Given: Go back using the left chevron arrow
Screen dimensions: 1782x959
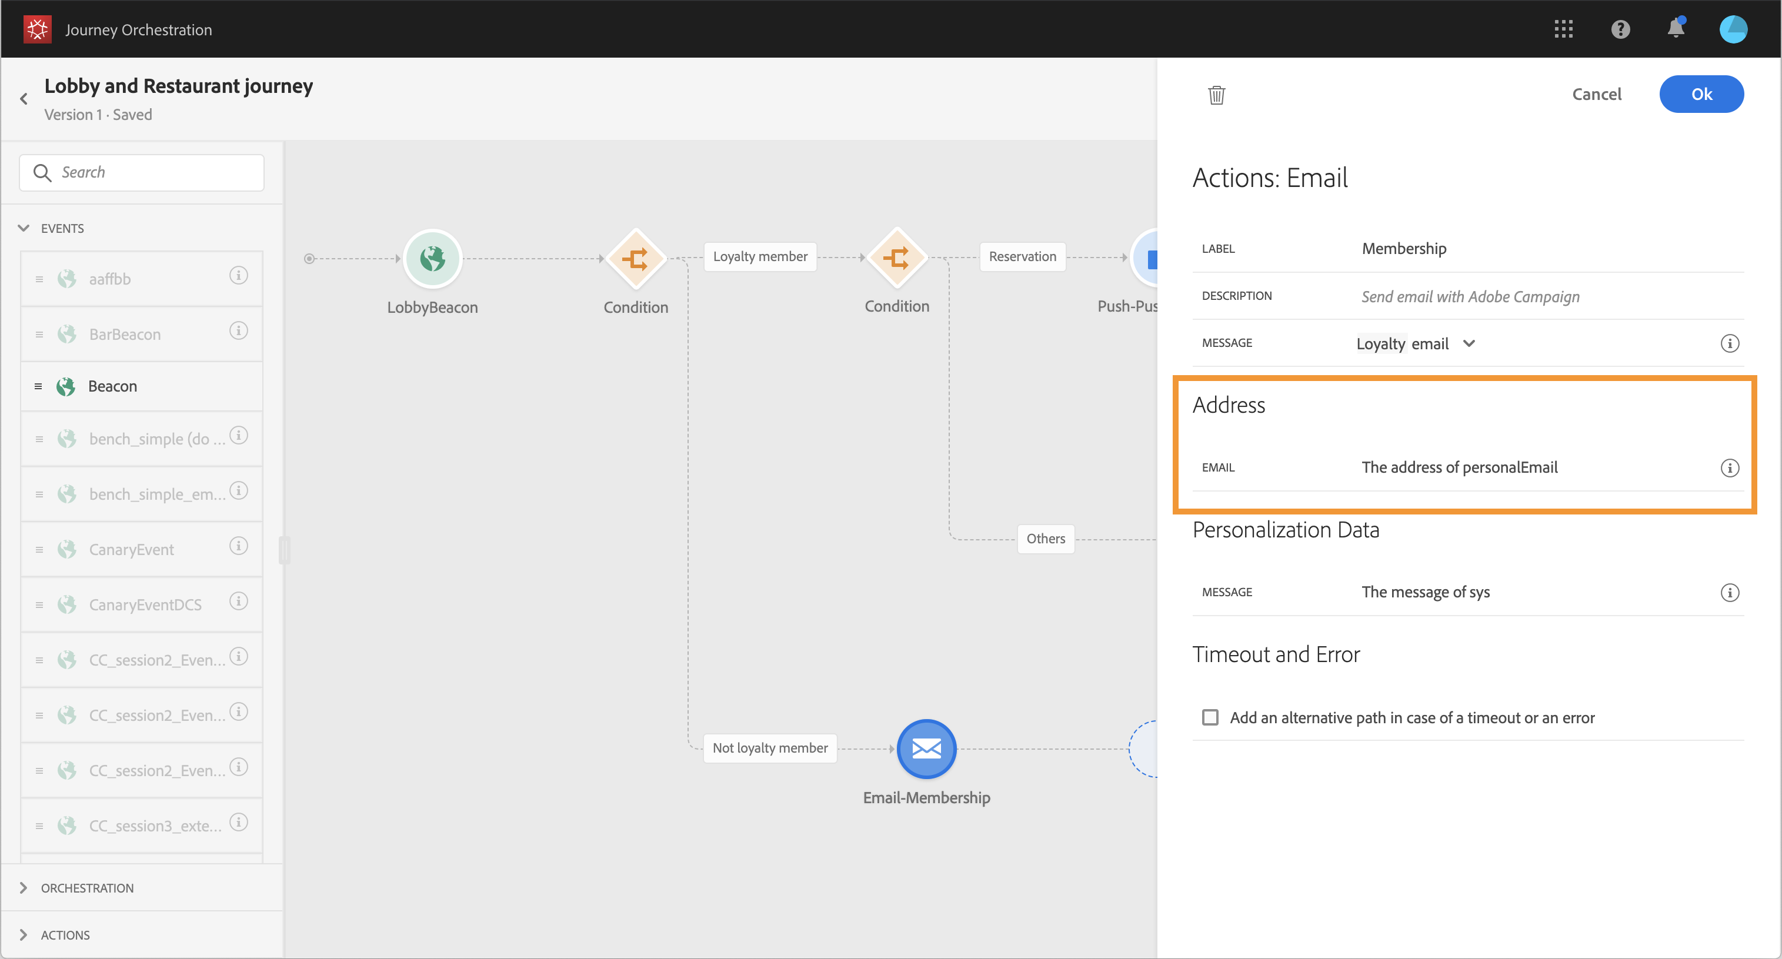Looking at the screenshot, I should [x=24, y=99].
